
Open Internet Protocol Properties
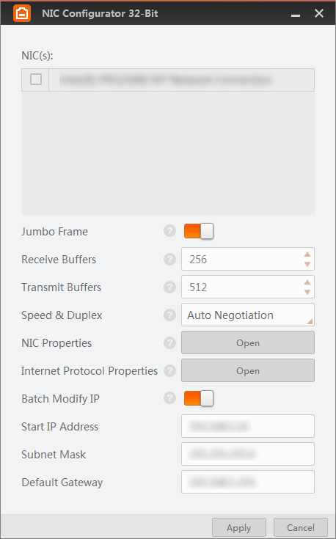(x=248, y=370)
